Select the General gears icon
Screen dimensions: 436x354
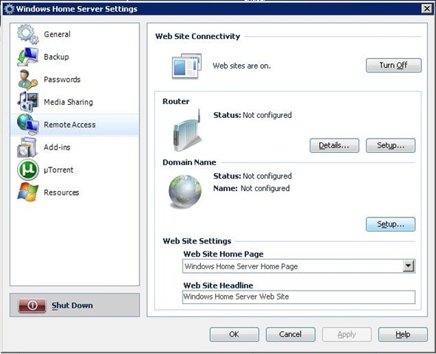(x=27, y=34)
